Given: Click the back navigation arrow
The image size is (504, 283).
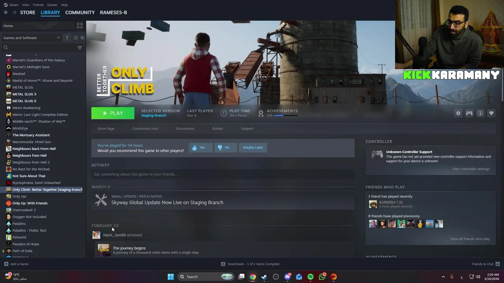Looking at the screenshot, I should click(x=6, y=13).
